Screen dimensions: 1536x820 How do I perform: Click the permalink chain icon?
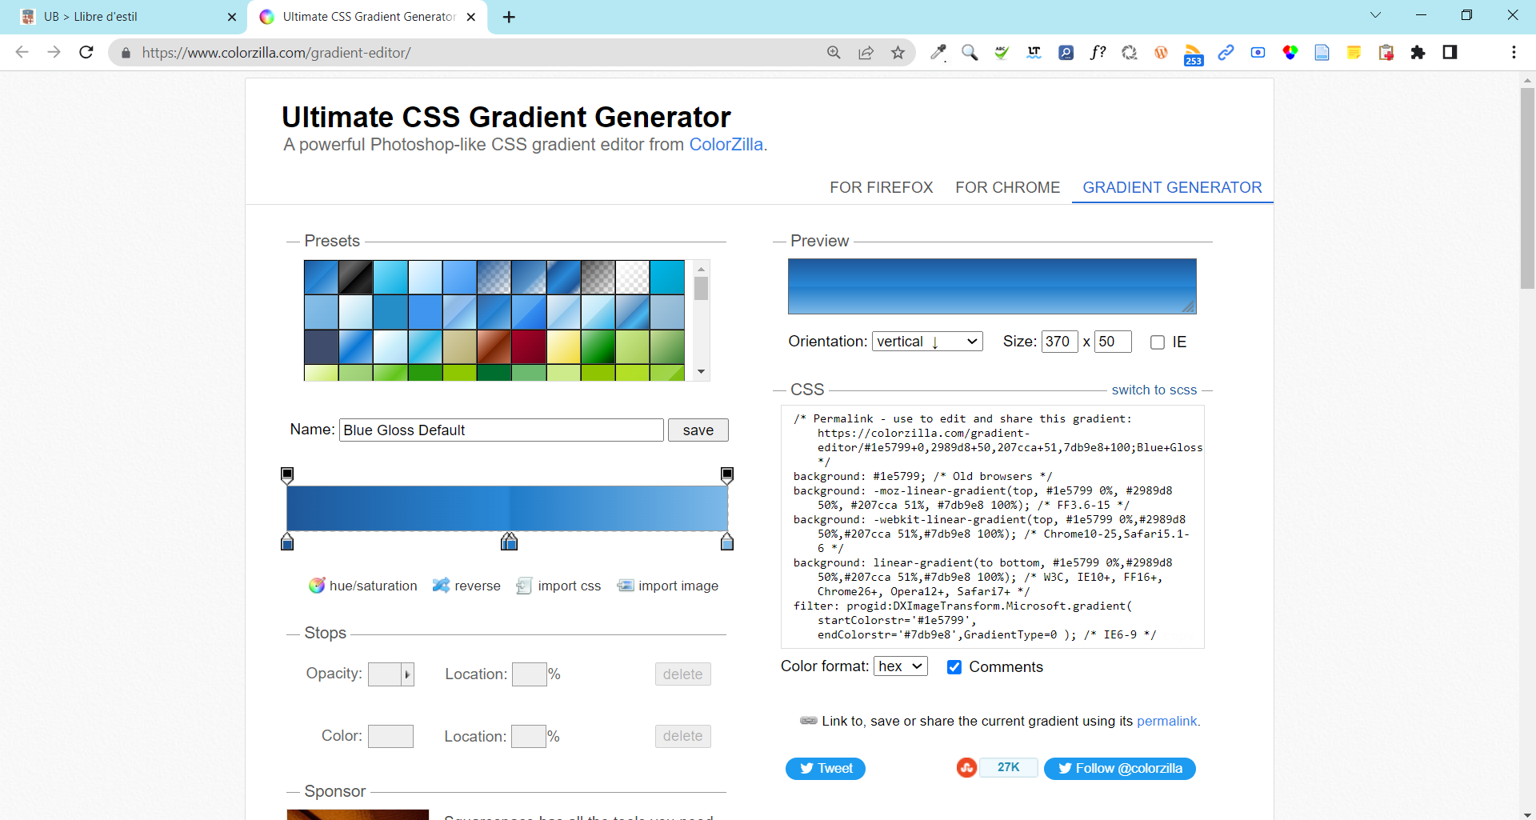(807, 720)
